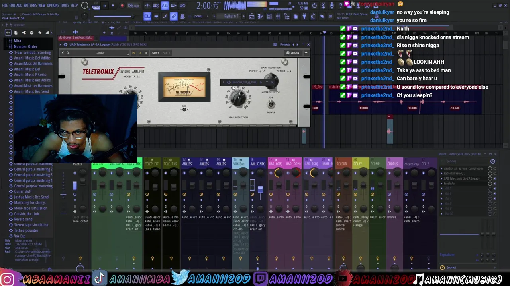Click the Peak Reduction knob
Screen dimensions: 510x286
click(238, 98)
